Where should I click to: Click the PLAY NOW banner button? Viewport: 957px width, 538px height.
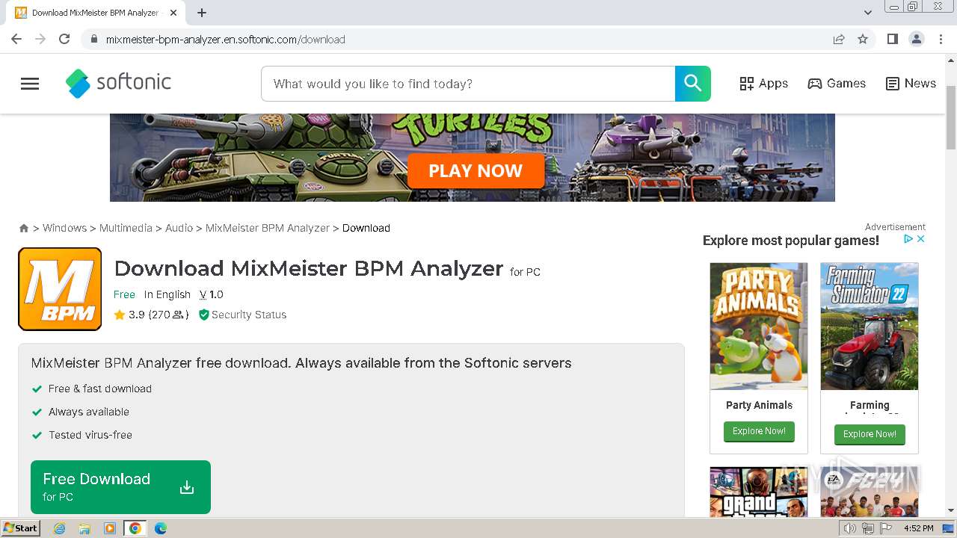(476, 171)
